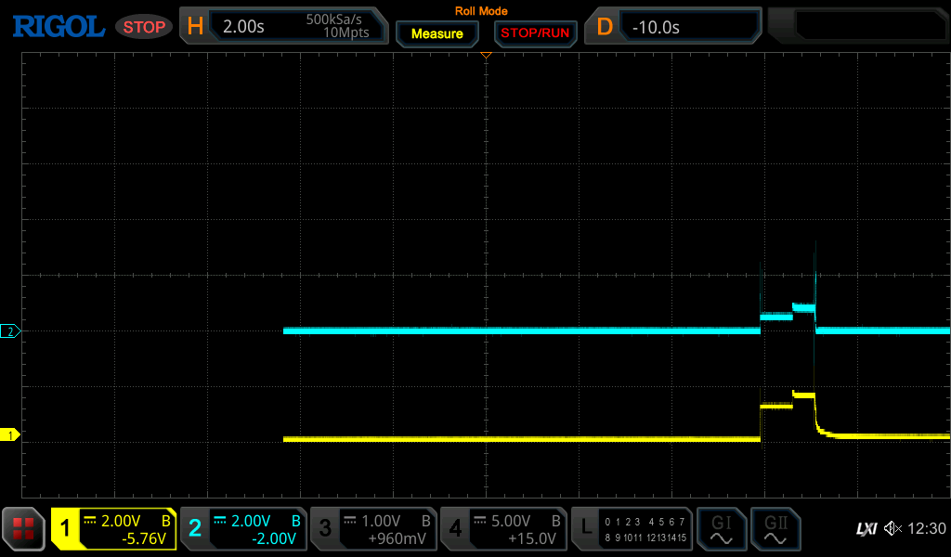Click channel 3 DC coupling icon
The height and width of the screenshot is (557, 951).
click(x=350, y=521)
